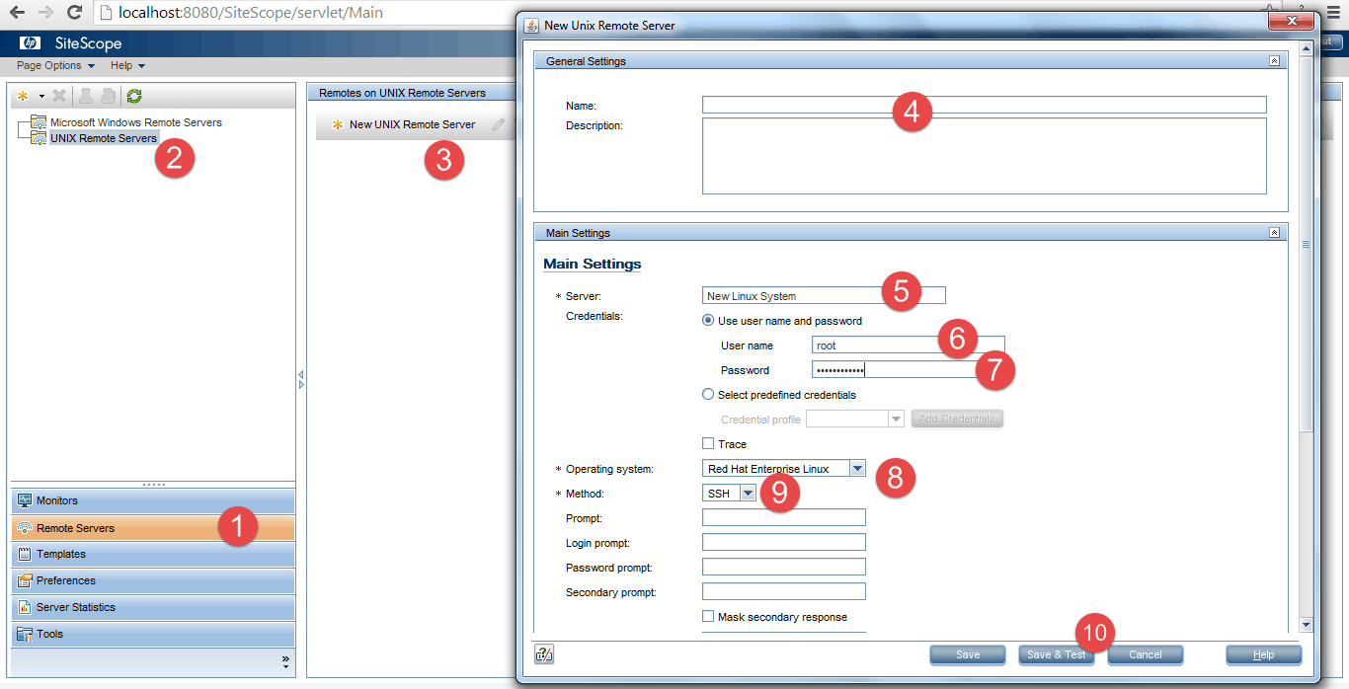Click the orange New star icon in the left tree toolbar
Viewport: 1349px width, 689px height.
23,96
